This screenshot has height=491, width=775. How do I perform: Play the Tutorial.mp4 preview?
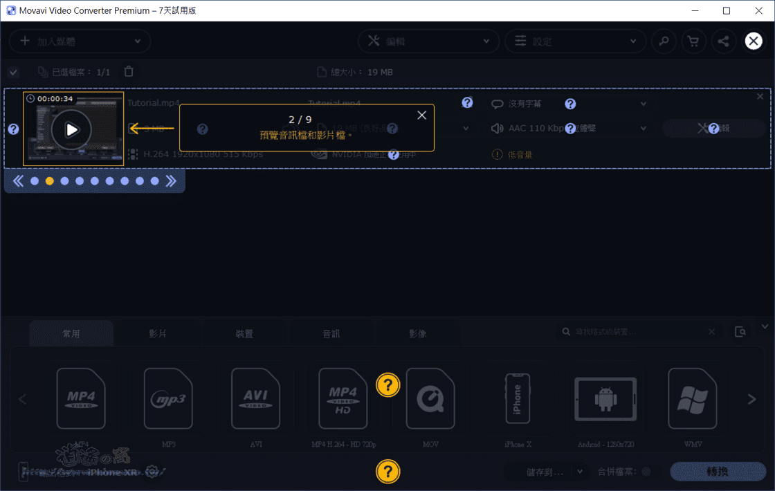click(72, 130)
